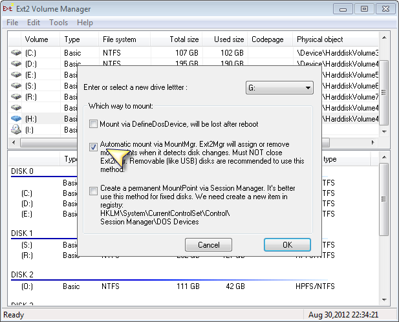The width and height of the screenshot is (399, 322).
Task: Confirm with the OK button
Action: [x=287, y=244]
